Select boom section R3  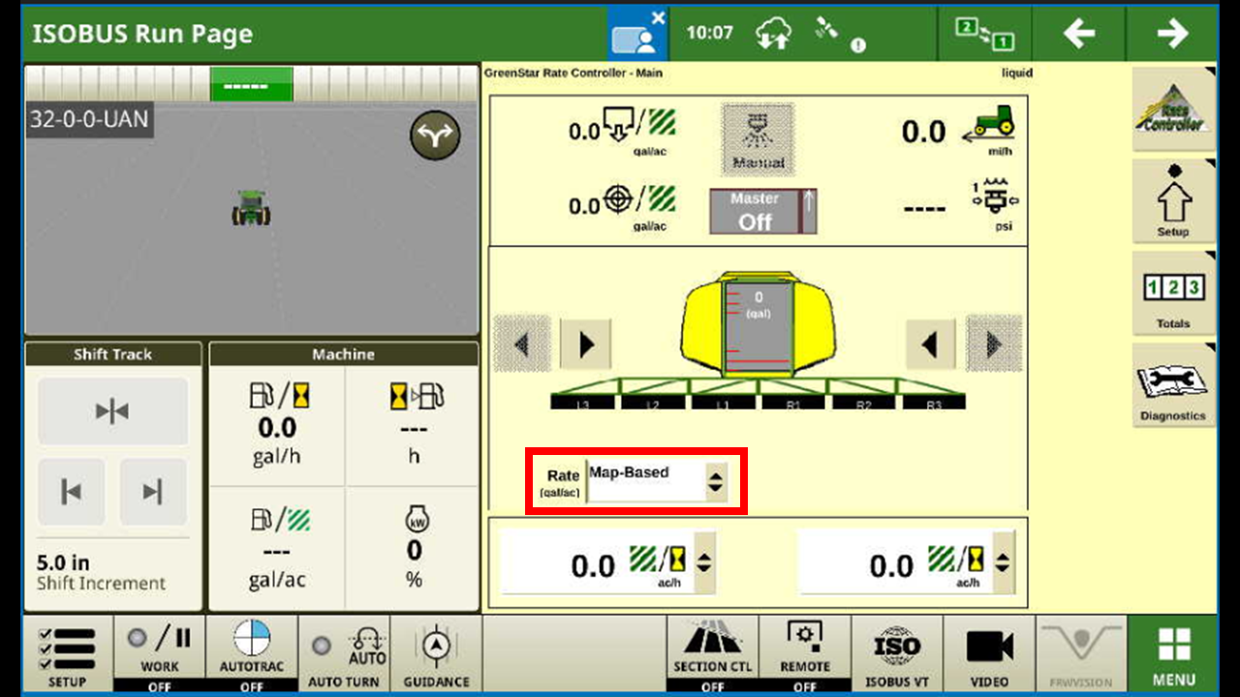[x=933, y=403]
